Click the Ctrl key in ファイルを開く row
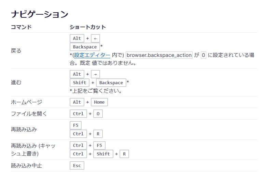The image size is (278, 180). point(78,114)
